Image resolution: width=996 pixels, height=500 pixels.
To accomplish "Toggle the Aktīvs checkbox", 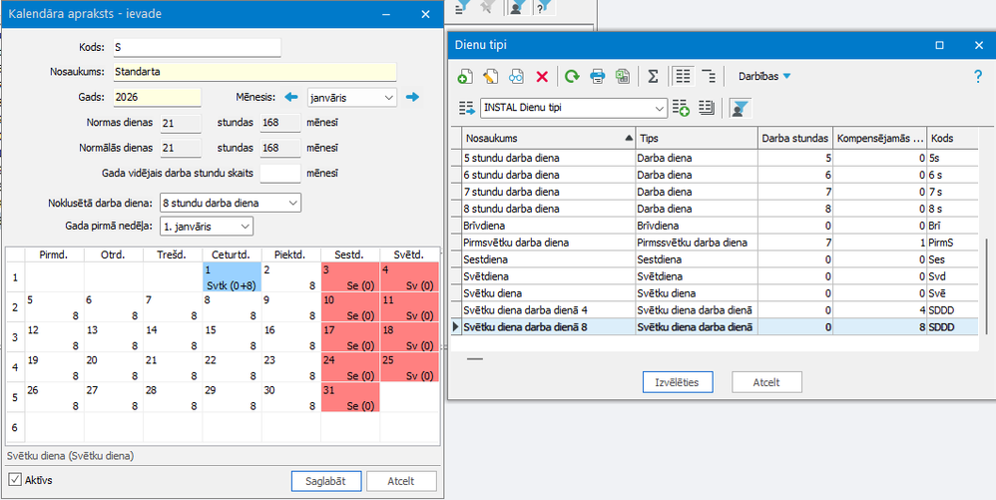I will pyautogui.click(x=15, y=480).
